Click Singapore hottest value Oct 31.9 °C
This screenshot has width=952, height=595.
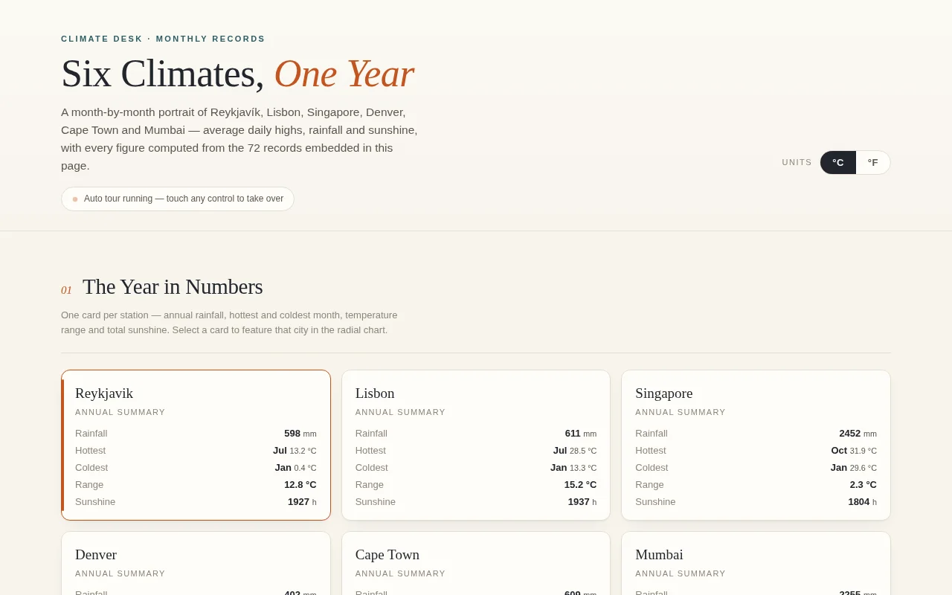[x=854, y=451]
